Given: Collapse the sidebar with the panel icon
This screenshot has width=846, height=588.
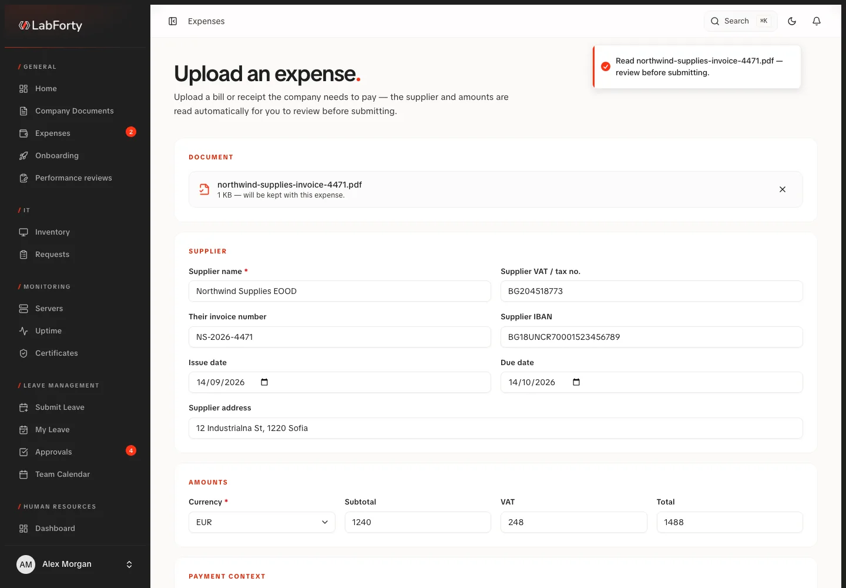Looking at the screenshot, I should tap(173, 21).
